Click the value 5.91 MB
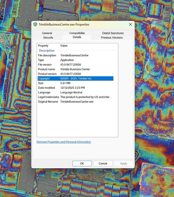This screenshot has height=197, width=174. click(x=65, y=83)
